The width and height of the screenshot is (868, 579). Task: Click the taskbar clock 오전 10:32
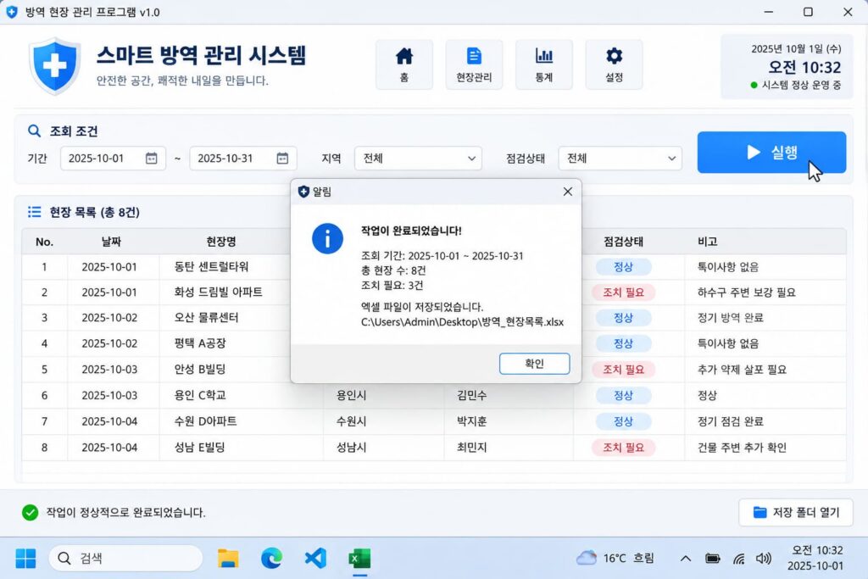[x=815, y=558]
